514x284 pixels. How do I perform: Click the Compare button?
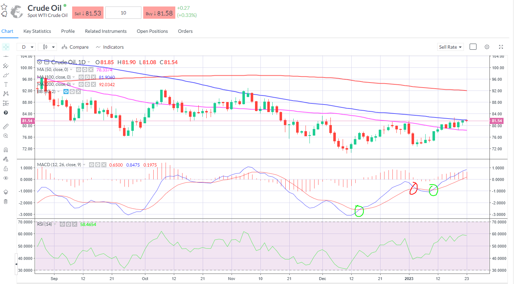75,47
